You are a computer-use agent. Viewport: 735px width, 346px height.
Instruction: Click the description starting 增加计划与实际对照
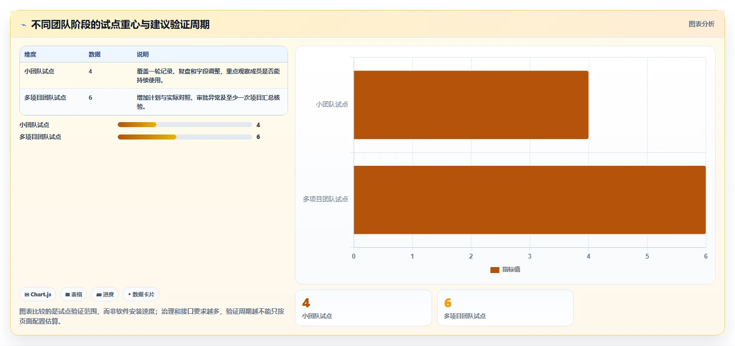208,102
